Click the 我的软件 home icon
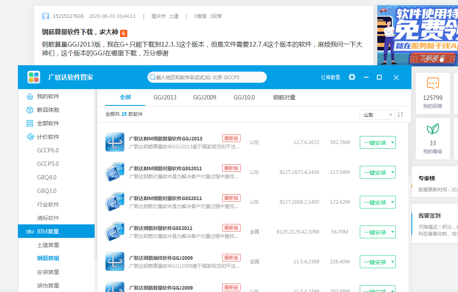Image resolution: width=458 pixels, height=292 pixels. [x=30, y=96]
